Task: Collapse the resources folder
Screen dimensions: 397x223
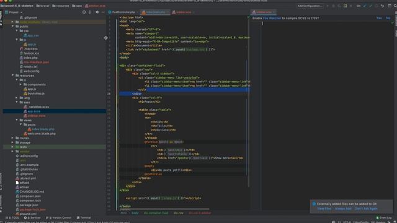Action: coord(12,76)
